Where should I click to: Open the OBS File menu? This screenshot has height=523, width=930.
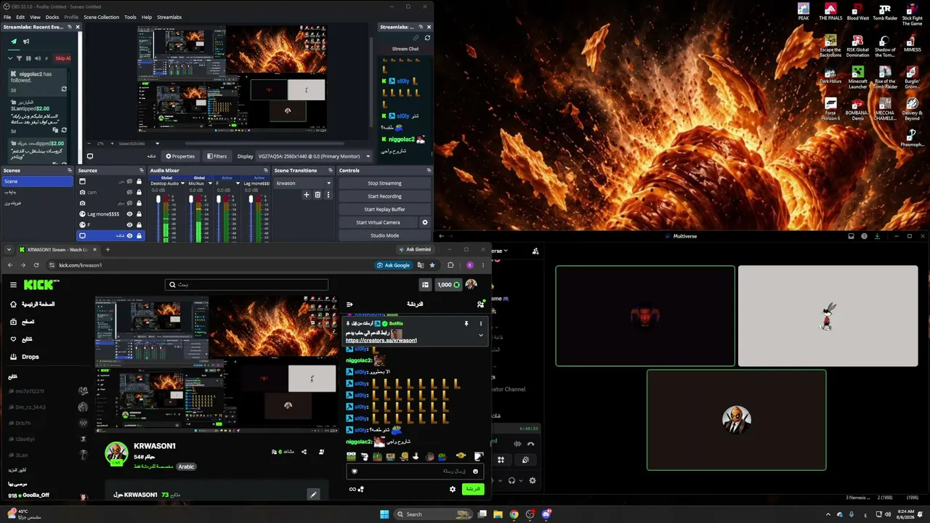click(x=7, y=17)
